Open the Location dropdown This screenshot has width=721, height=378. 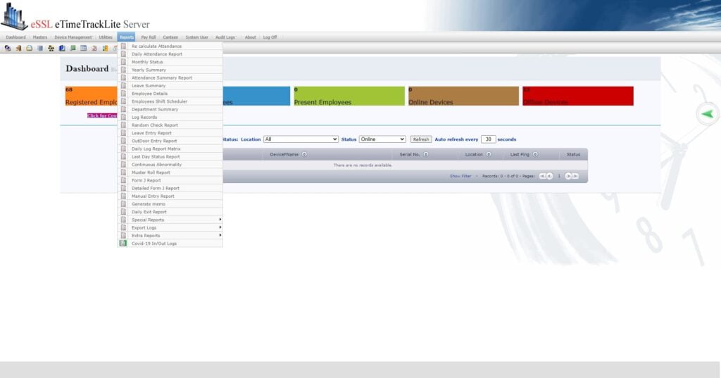pos(301,139)
